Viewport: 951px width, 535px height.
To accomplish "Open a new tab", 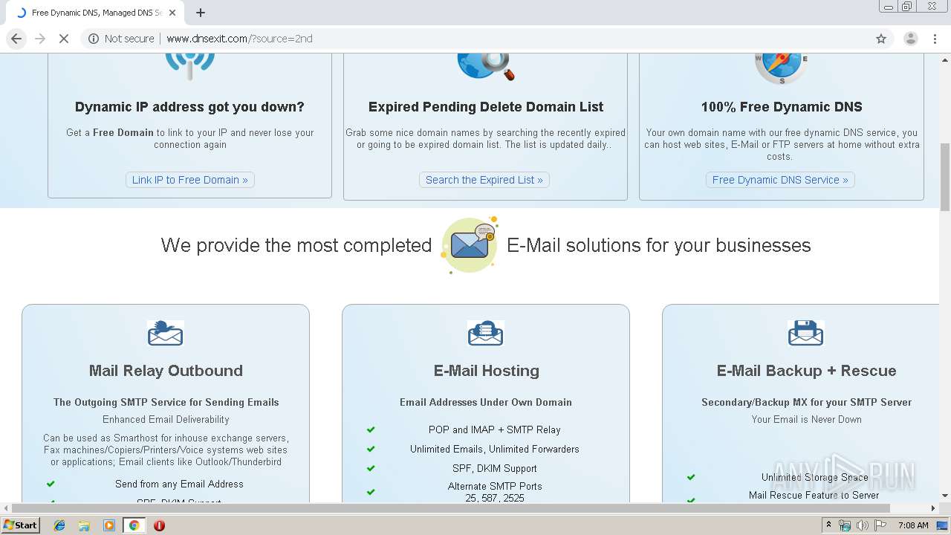I will (201, 13).
